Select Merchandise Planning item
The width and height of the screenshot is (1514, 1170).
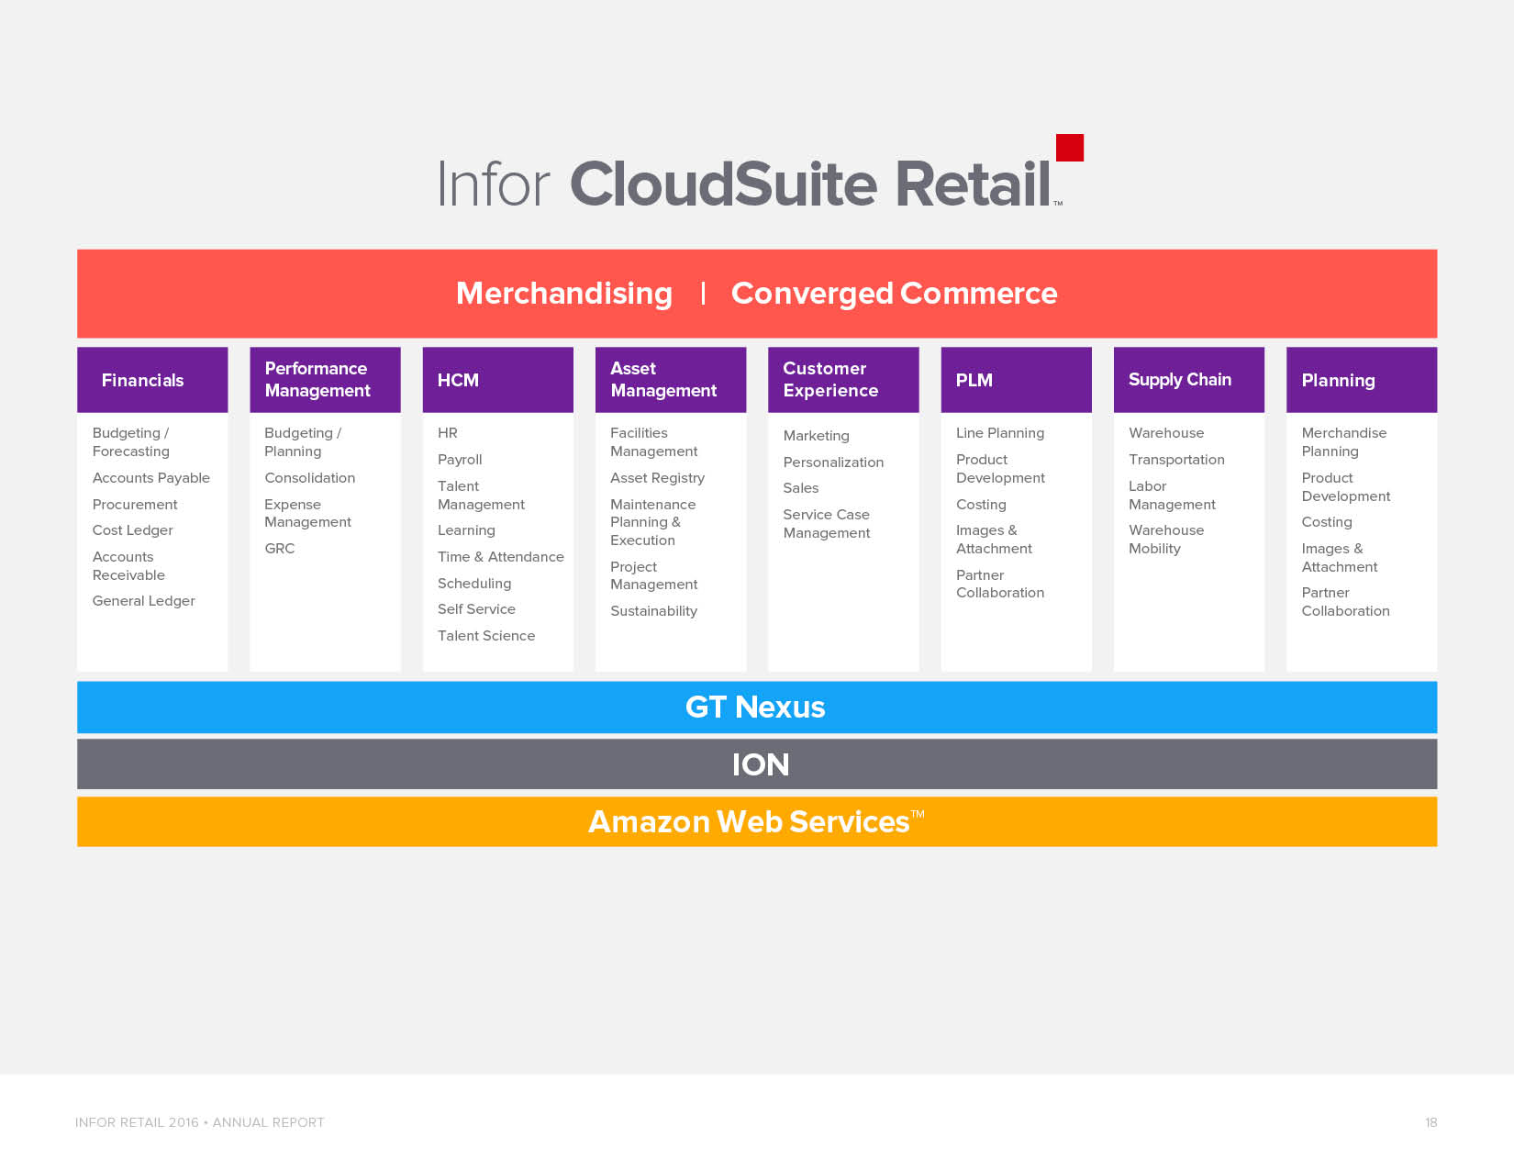(x=1344, y=442)
